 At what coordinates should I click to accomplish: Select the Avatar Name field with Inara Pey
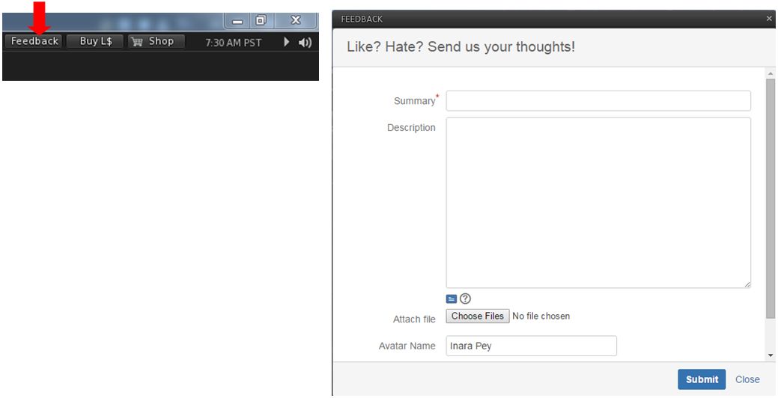pos(531,346)
